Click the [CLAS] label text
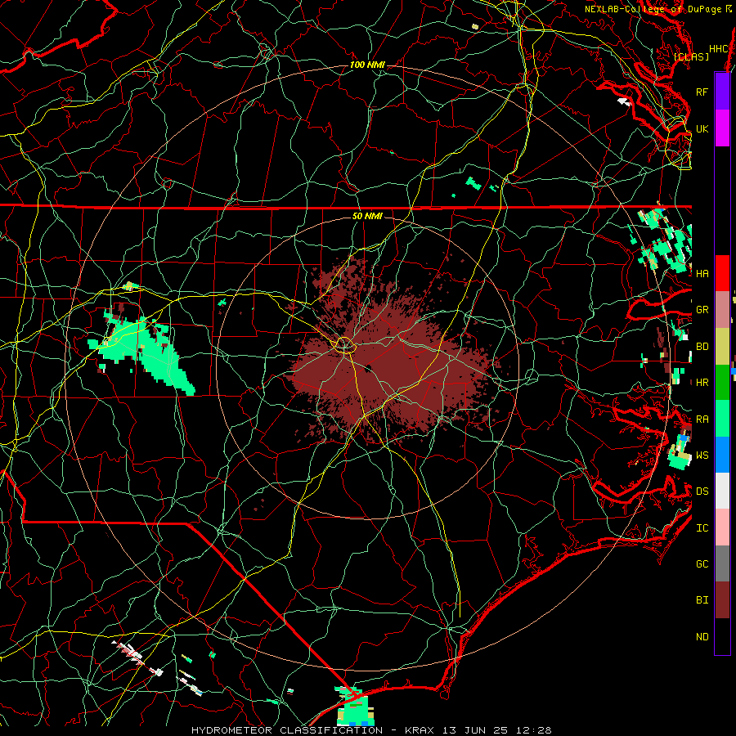Image resolution: width=736 pixels, height=736 pixels. 691,56
